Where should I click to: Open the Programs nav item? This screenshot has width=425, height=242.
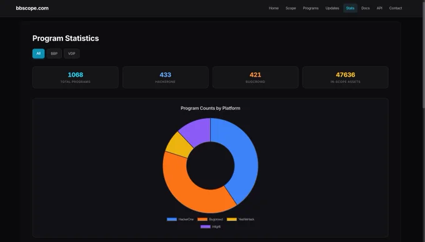pyautogui.click(x=311, y=8)
